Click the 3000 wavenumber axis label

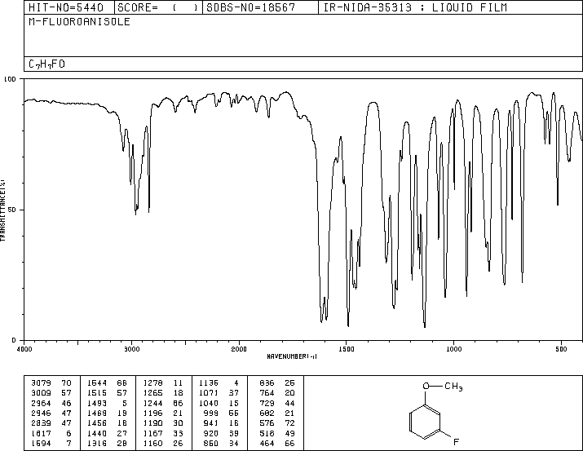coord(131,349)
